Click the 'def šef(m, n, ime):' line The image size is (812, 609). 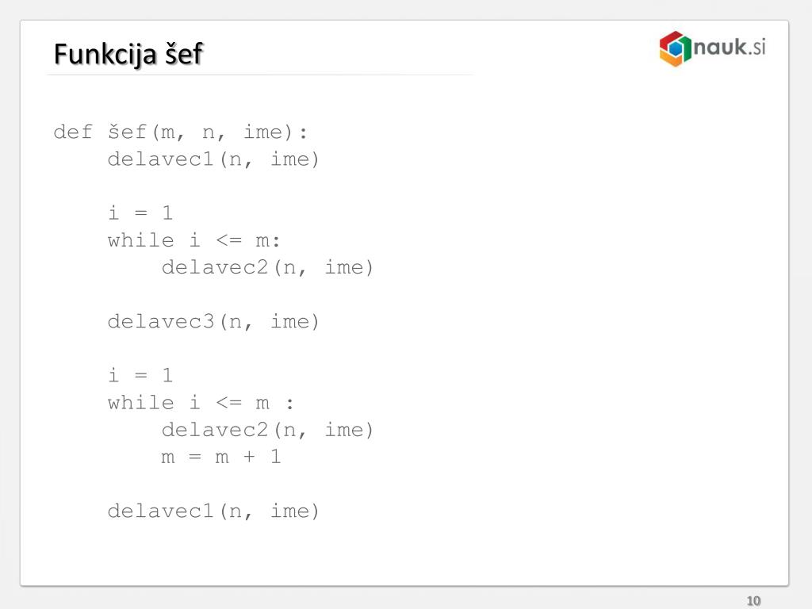[181, 132]
